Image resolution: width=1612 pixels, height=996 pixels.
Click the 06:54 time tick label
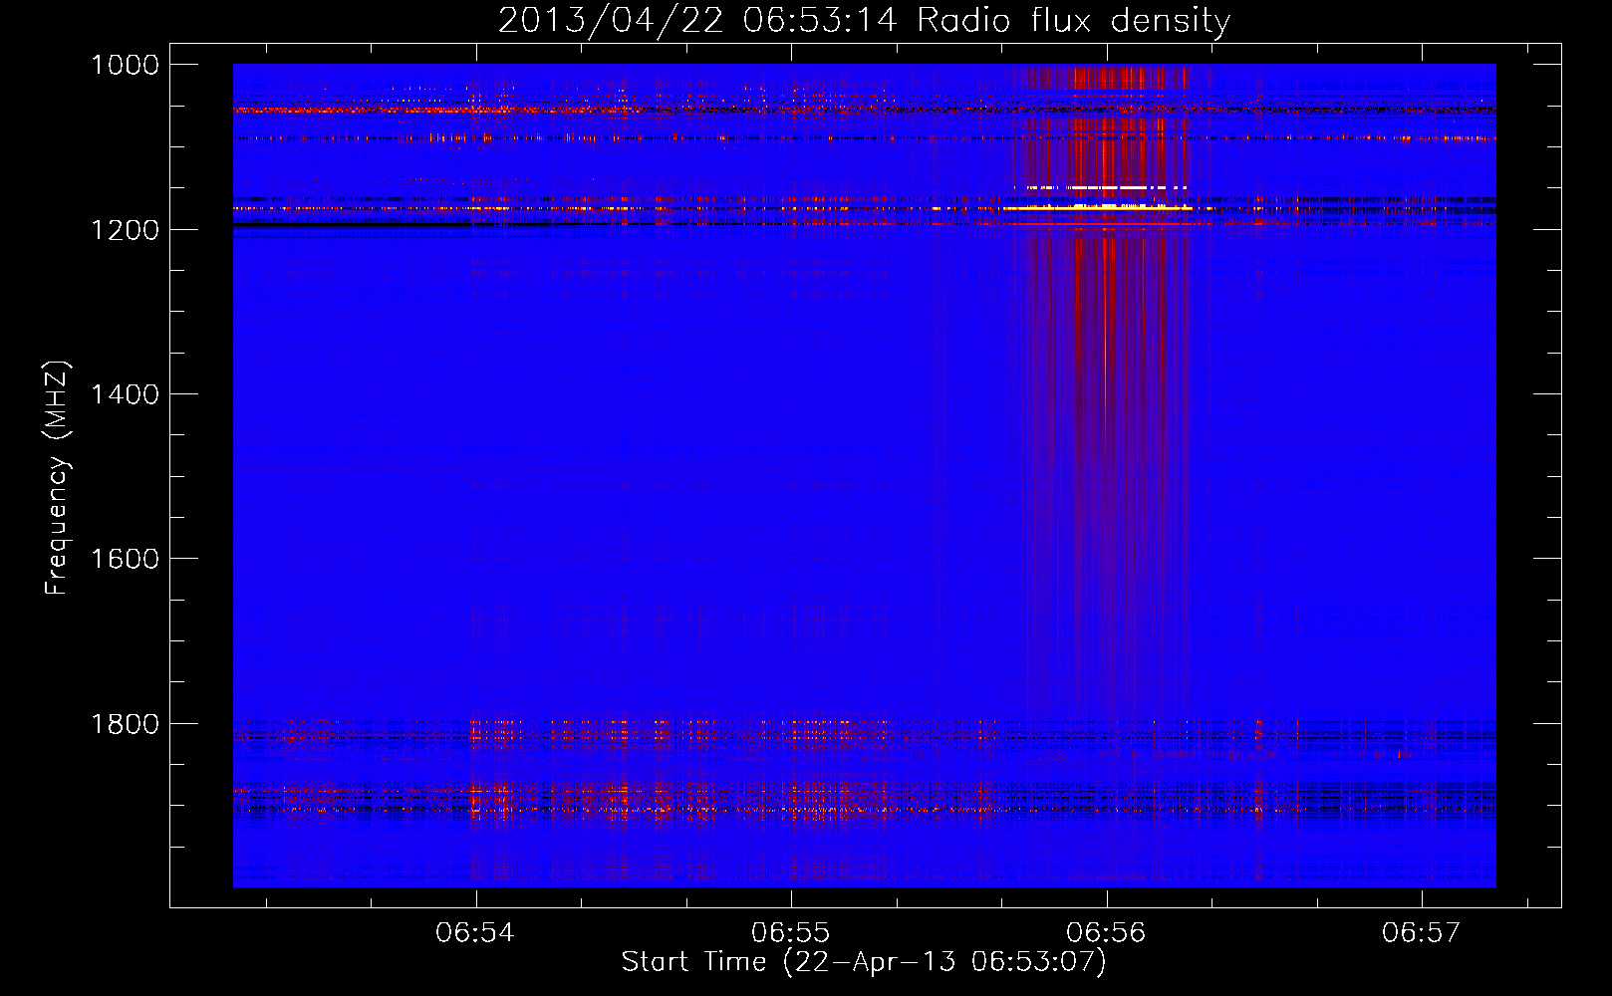tap(475, 932)
